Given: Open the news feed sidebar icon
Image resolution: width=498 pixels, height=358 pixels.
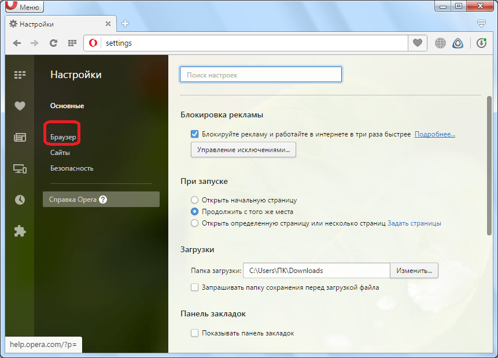Looking at the screenshot, I should point(20,137).
